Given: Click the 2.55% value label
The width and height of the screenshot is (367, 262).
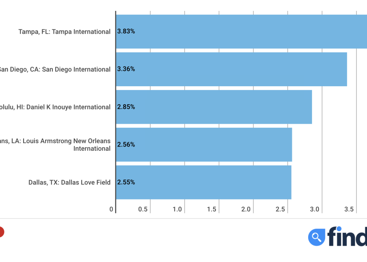Looking at the screenshot, I should point(126,182).
